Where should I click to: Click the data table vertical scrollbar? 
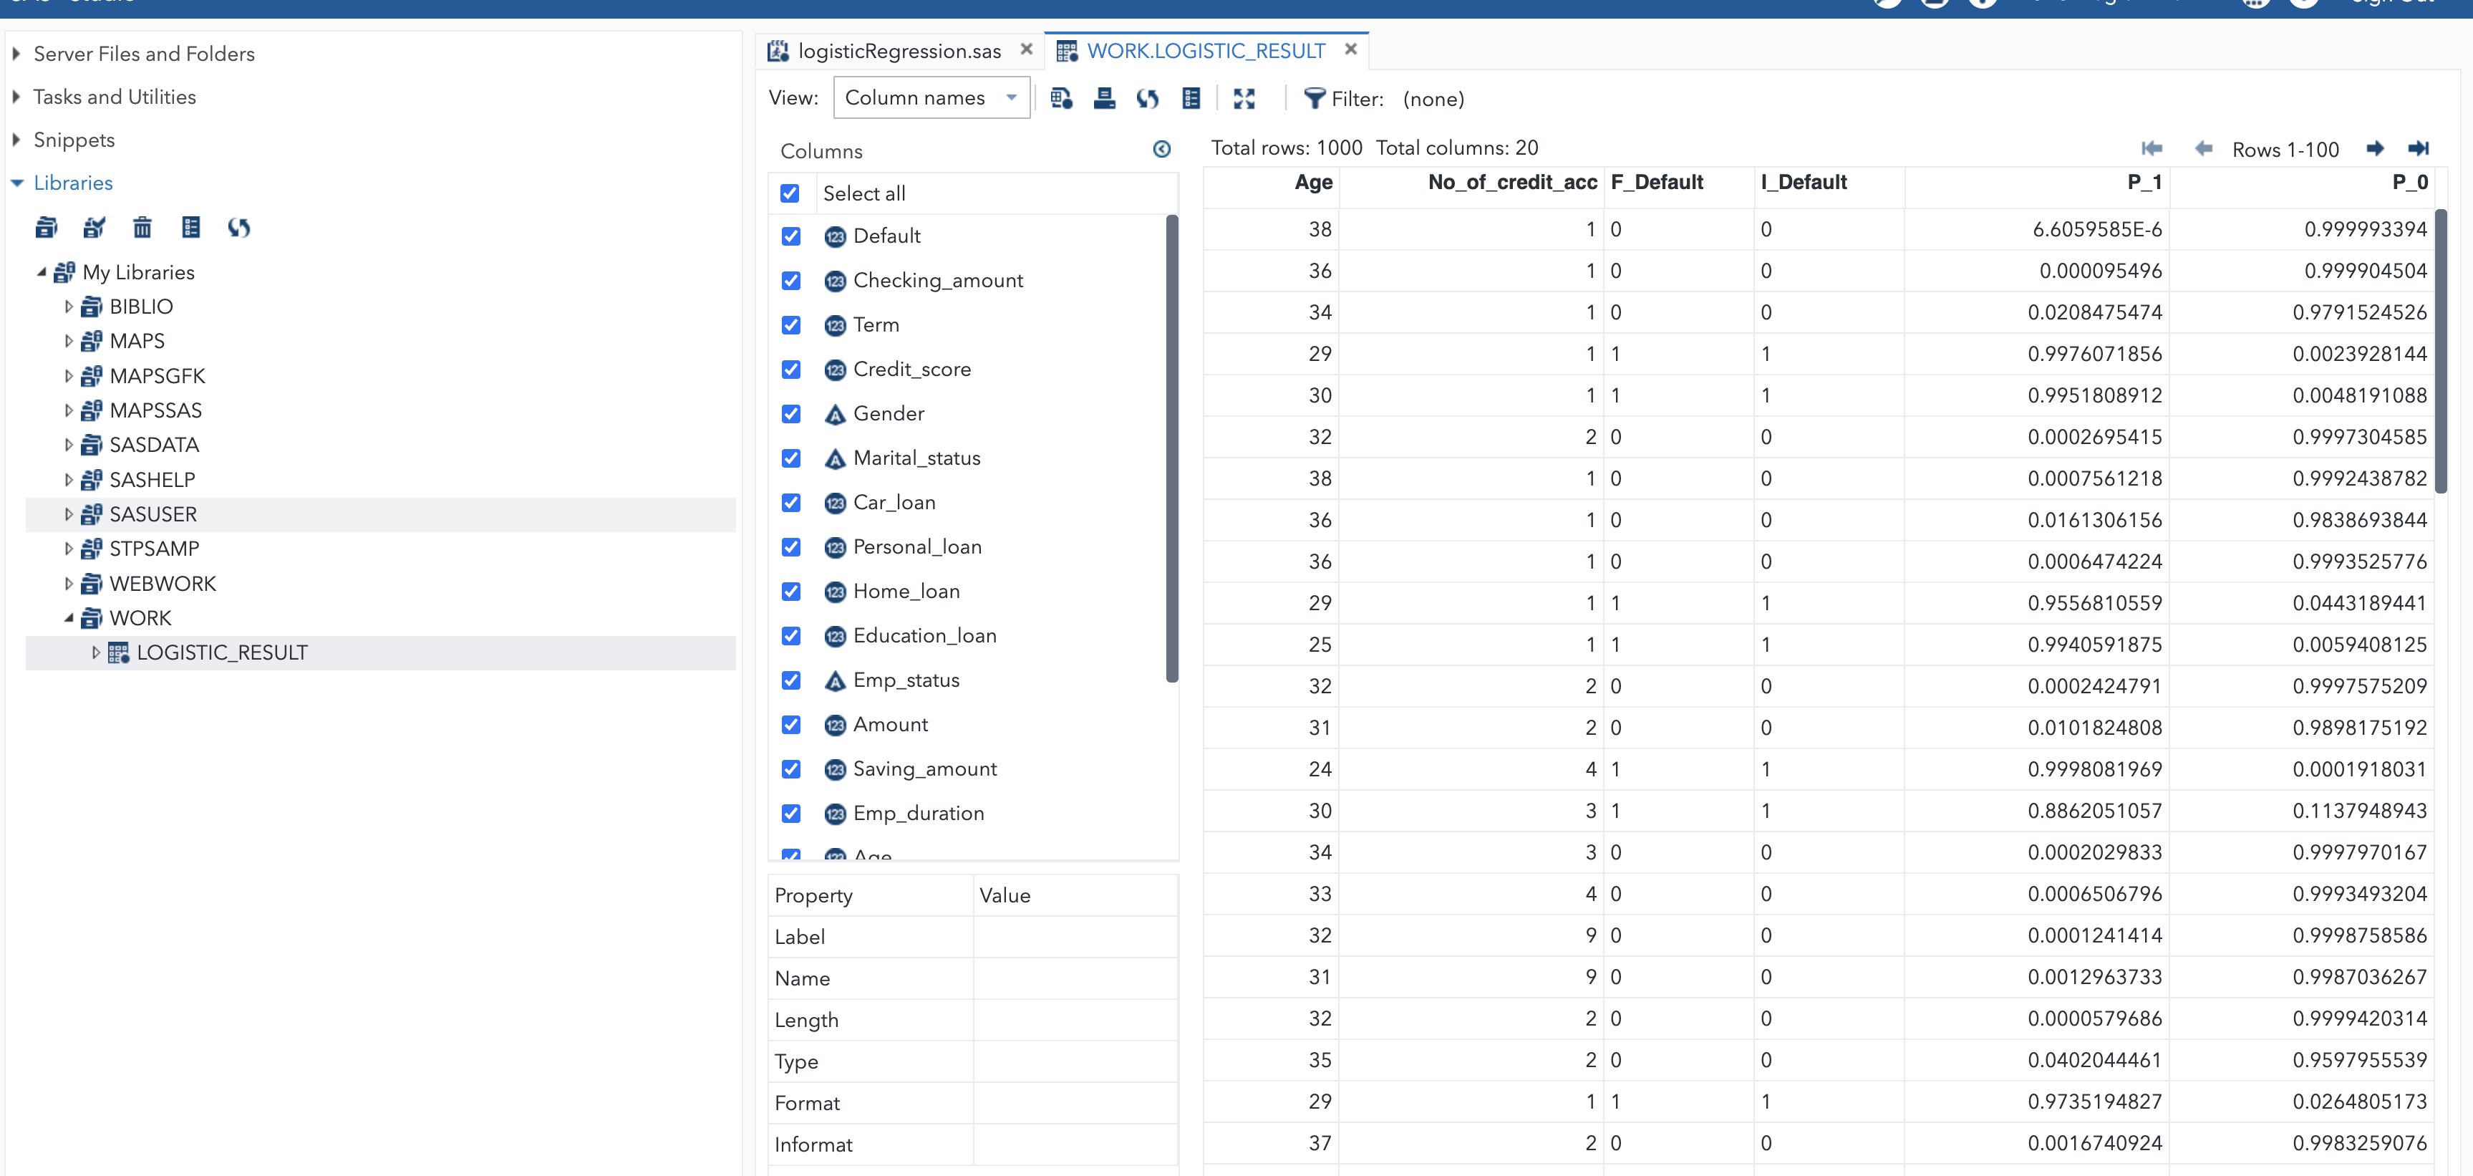[x=2441, y=350]
